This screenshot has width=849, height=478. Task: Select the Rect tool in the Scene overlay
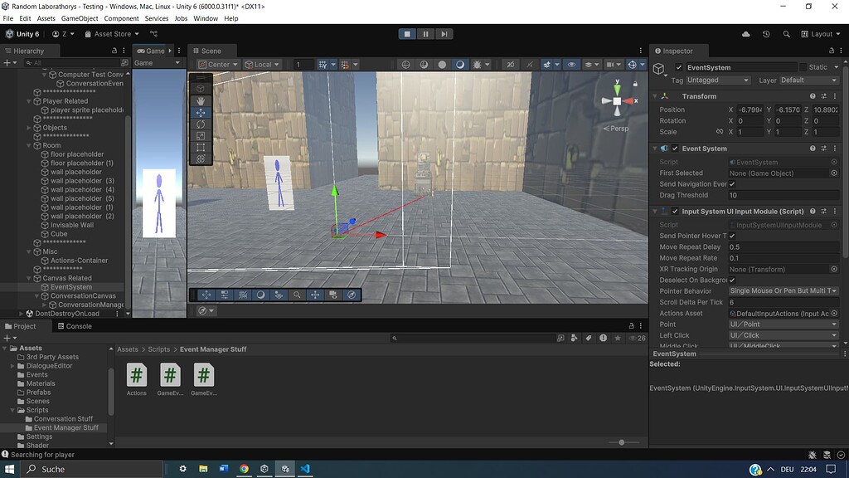[199, 147]
